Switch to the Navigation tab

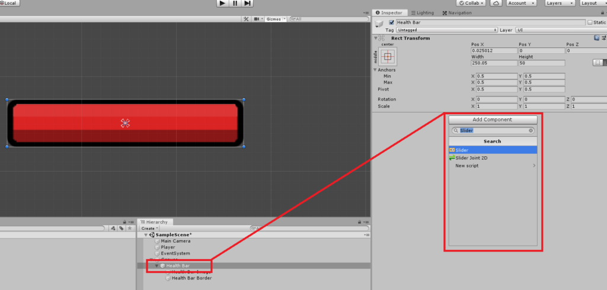coord(460,12)
